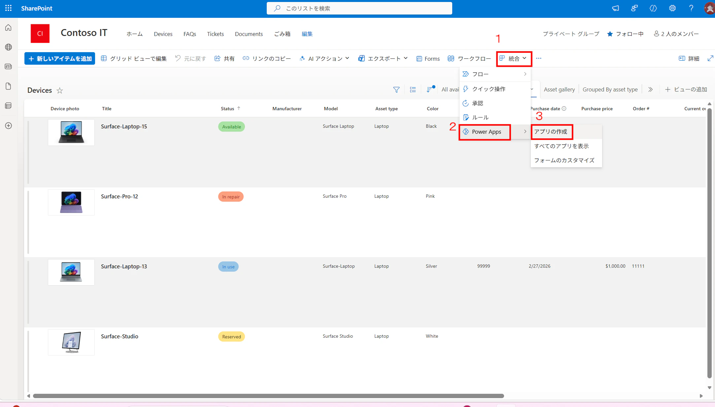Open the Surface-Studio device photo
Viewport: 715px width, 407px height.
point(71,342)
